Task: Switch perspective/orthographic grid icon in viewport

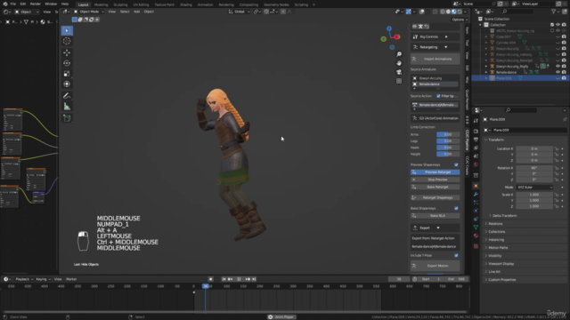Action: (x=399, y=81)
